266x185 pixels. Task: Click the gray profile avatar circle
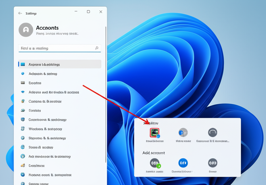point(26,30)
